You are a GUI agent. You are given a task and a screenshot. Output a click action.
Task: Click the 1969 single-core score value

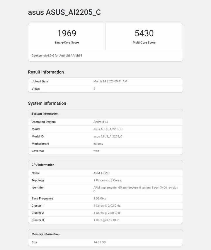(x=67, y=33)
